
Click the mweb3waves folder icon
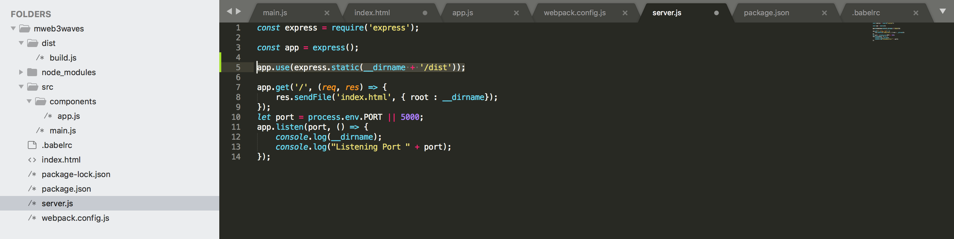pyautogui.click(x=25, y=28)
